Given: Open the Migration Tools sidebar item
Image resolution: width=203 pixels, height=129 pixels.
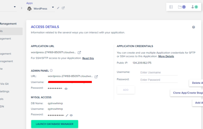Looking at the screenshot, I should [x=2, y=99].
